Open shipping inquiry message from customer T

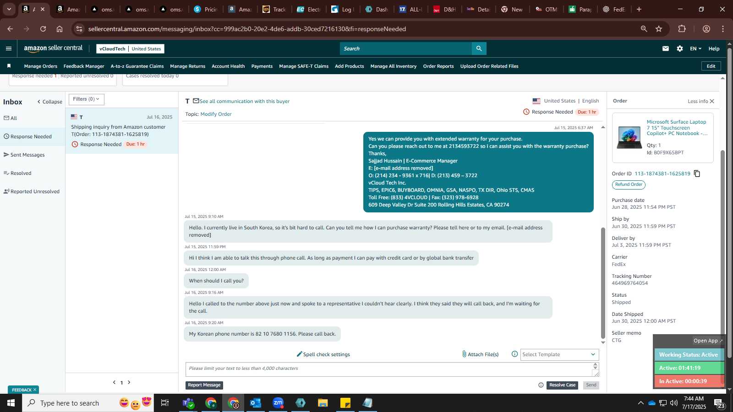tap(122, 131)
